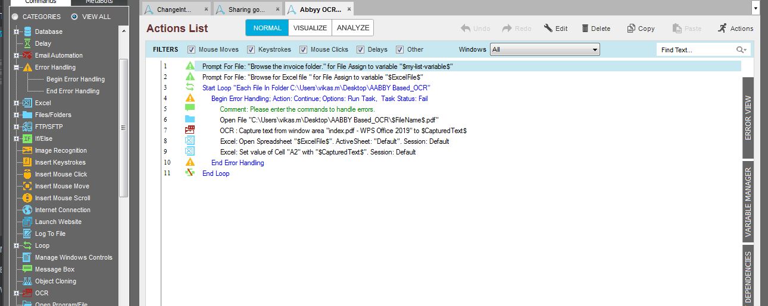
Task: Click the Launch Website command icon
Action: click(27, 222)
